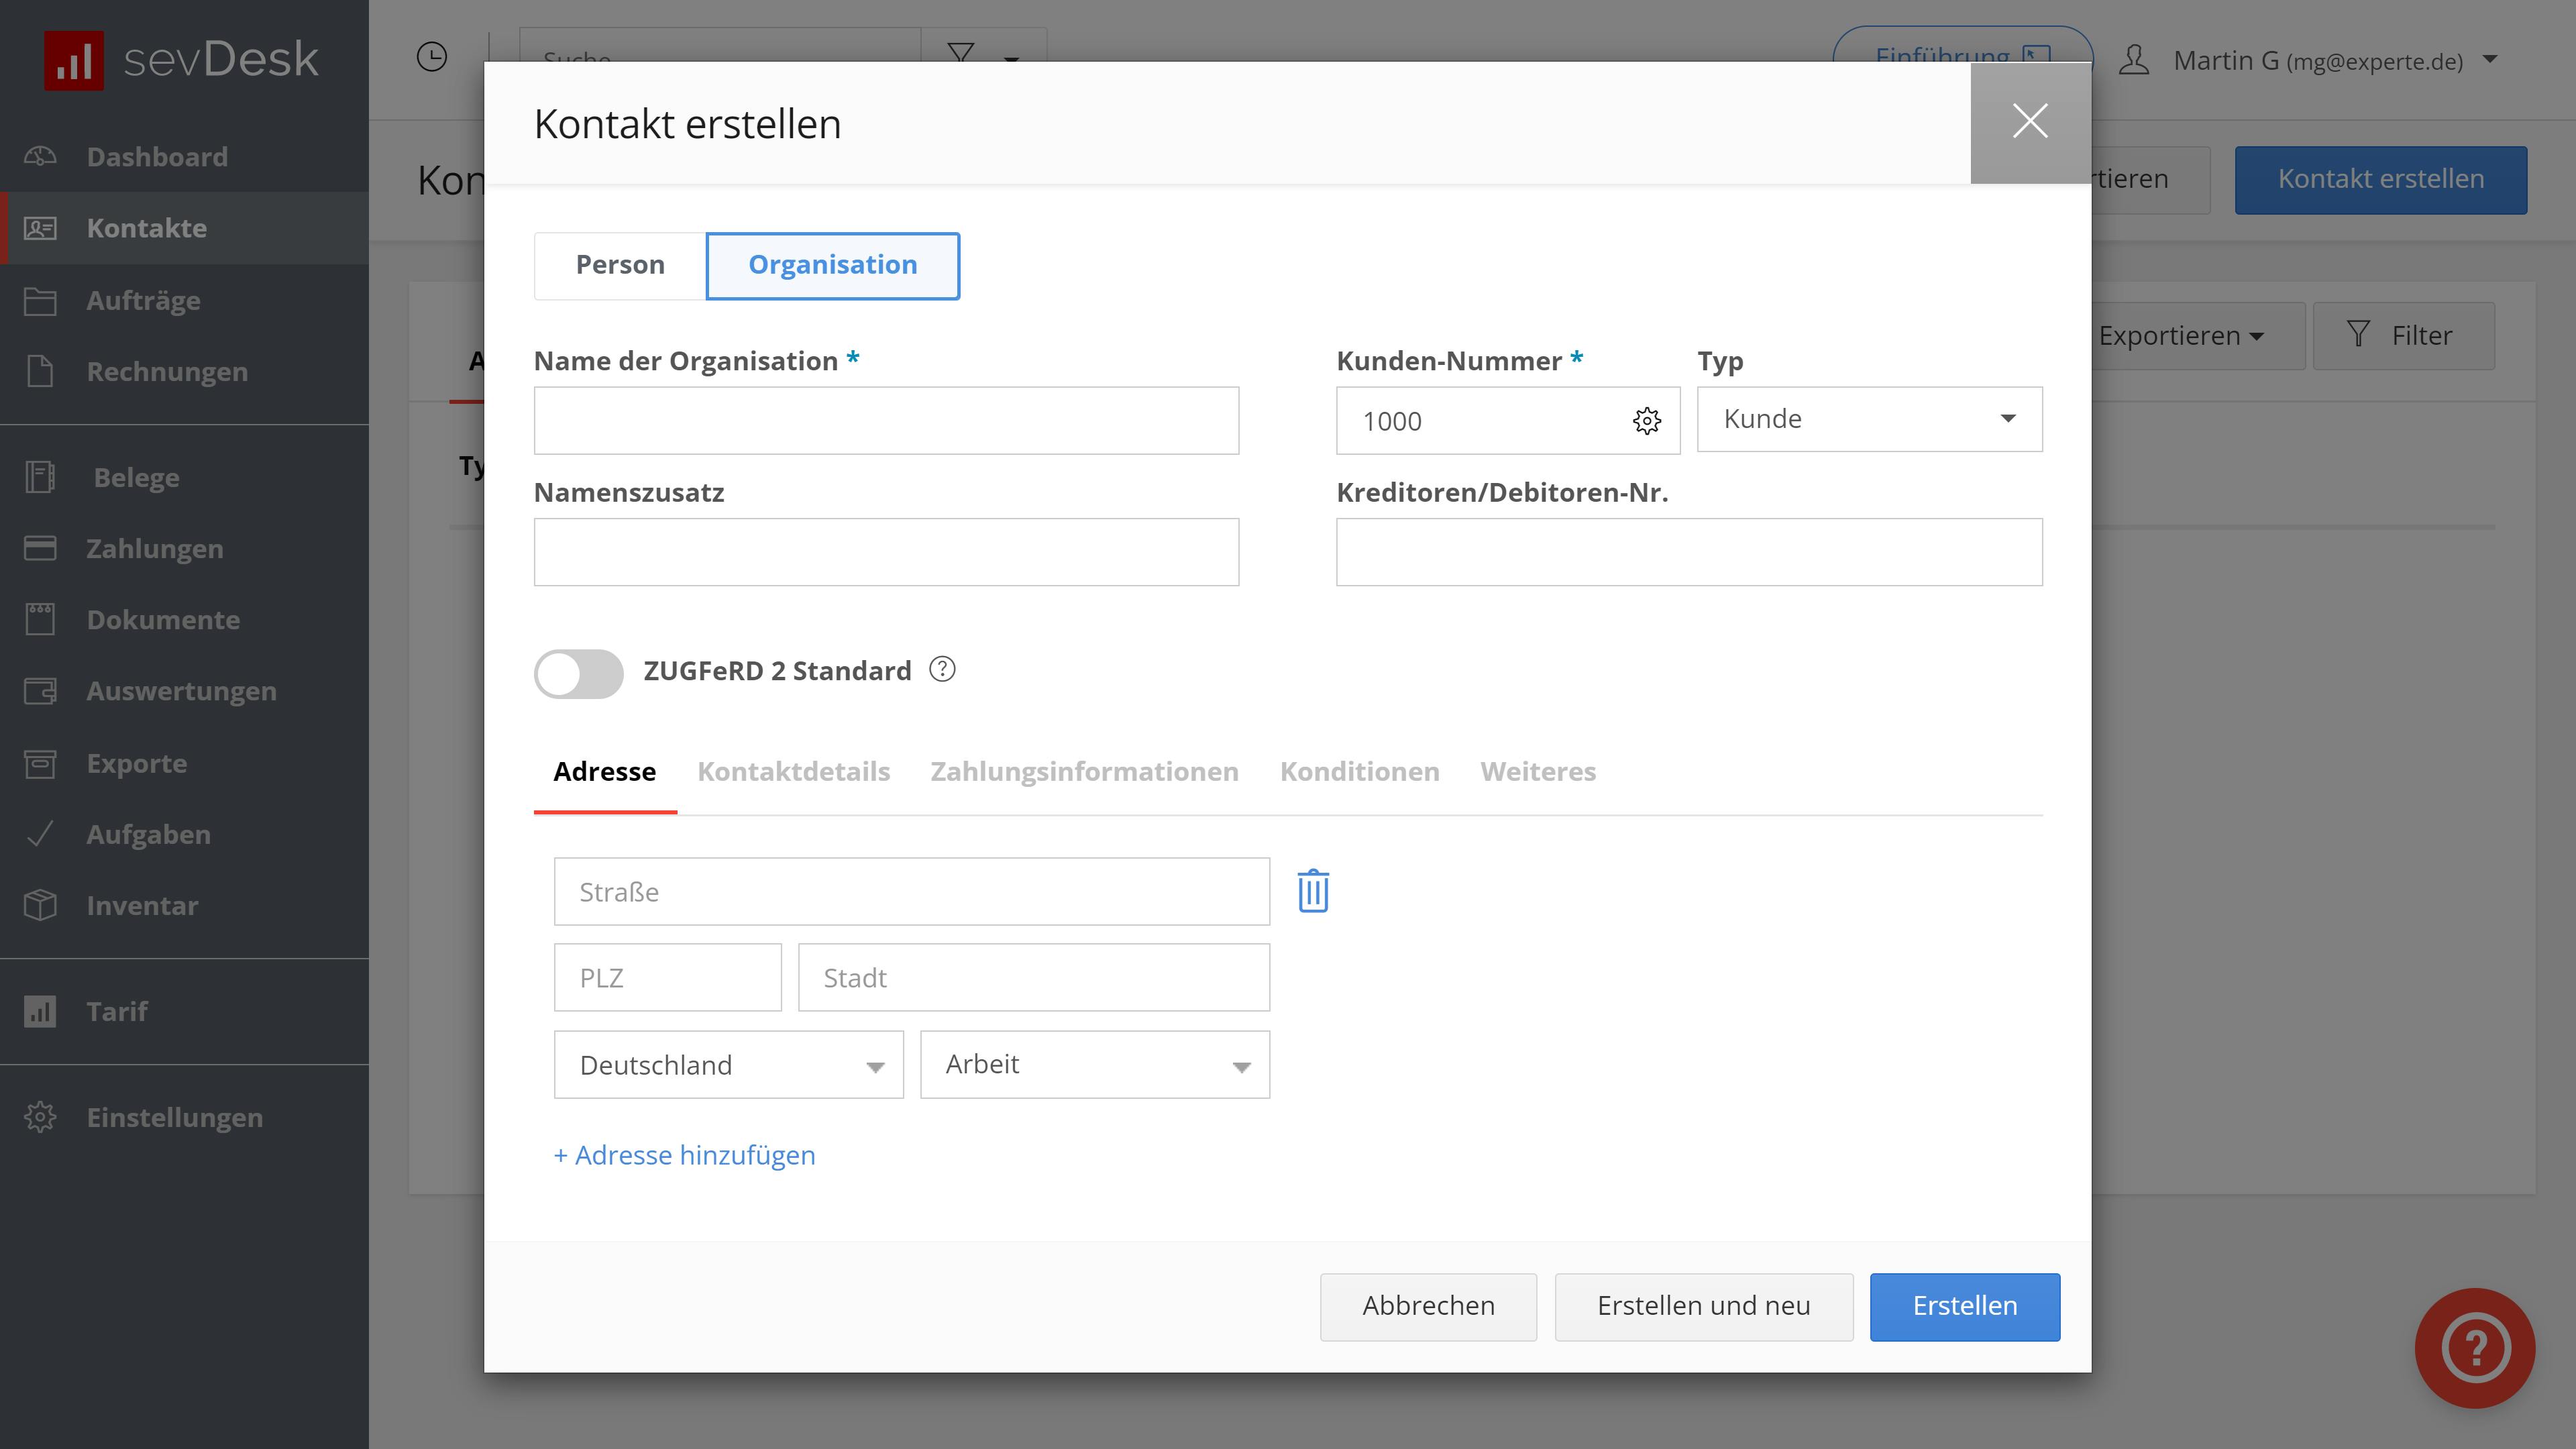Open ZUGFeRD 2 Standard help tooltip icon
This screenshot has width=2576, height=1449.
point(942,670)
